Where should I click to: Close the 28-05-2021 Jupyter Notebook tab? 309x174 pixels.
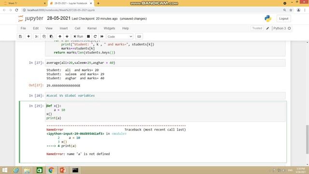coord(91,3)
